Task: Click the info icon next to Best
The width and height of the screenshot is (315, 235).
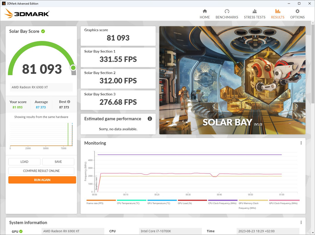Action: tap(69, 102)
